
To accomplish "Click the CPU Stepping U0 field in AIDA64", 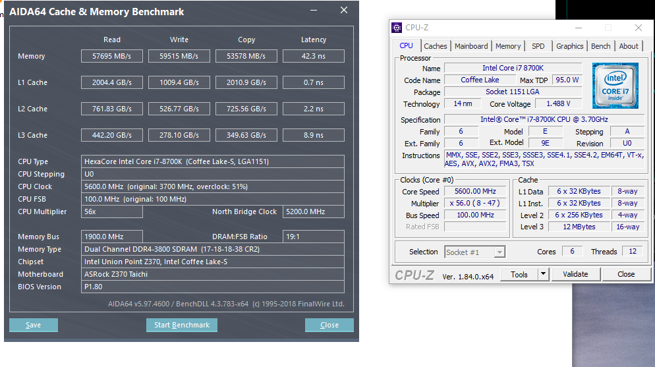I will pos(213,174).
